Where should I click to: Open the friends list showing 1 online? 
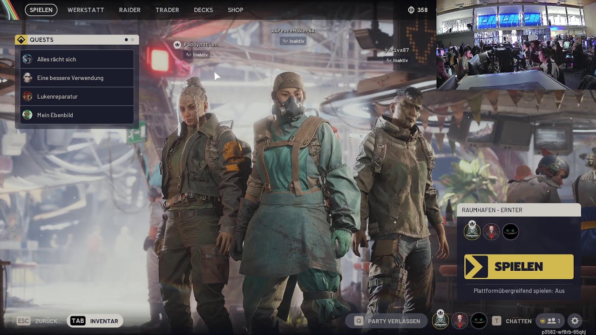click(550, 321)
